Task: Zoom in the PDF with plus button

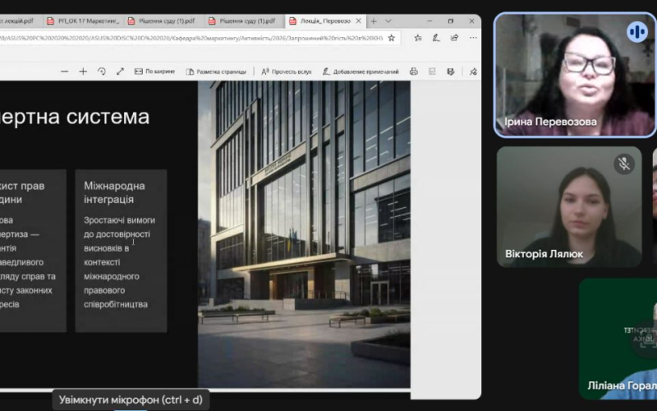Action: 83,72
